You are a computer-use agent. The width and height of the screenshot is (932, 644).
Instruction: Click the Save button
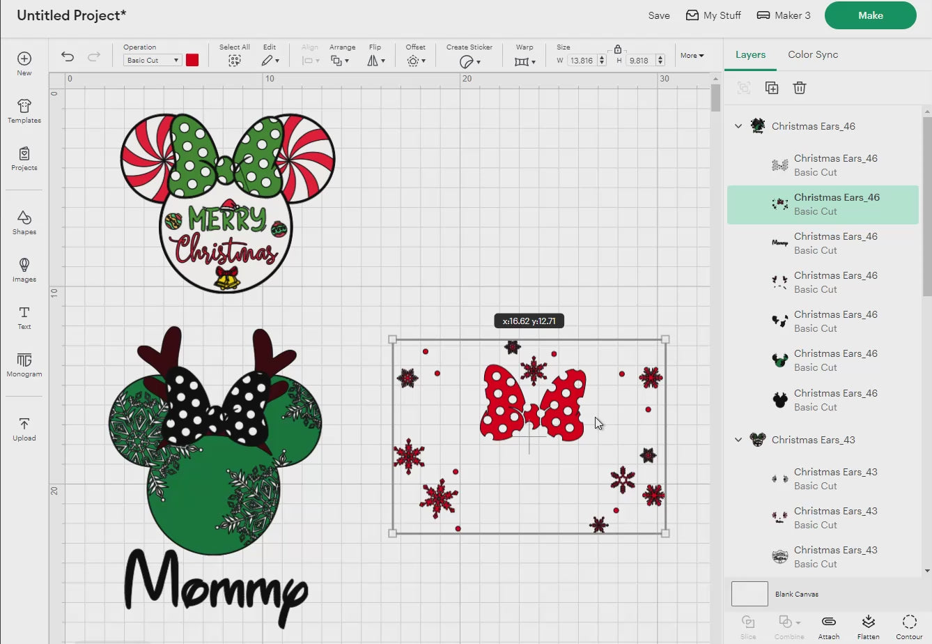pos(659,15)
